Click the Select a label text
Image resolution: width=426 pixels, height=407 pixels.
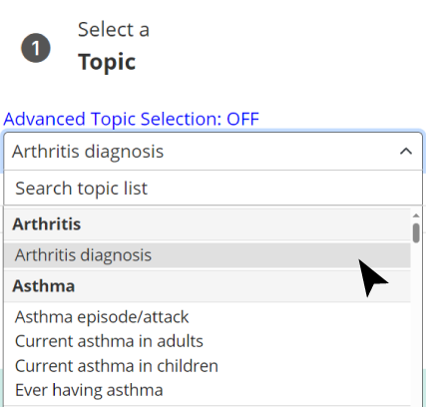(114, 30)
